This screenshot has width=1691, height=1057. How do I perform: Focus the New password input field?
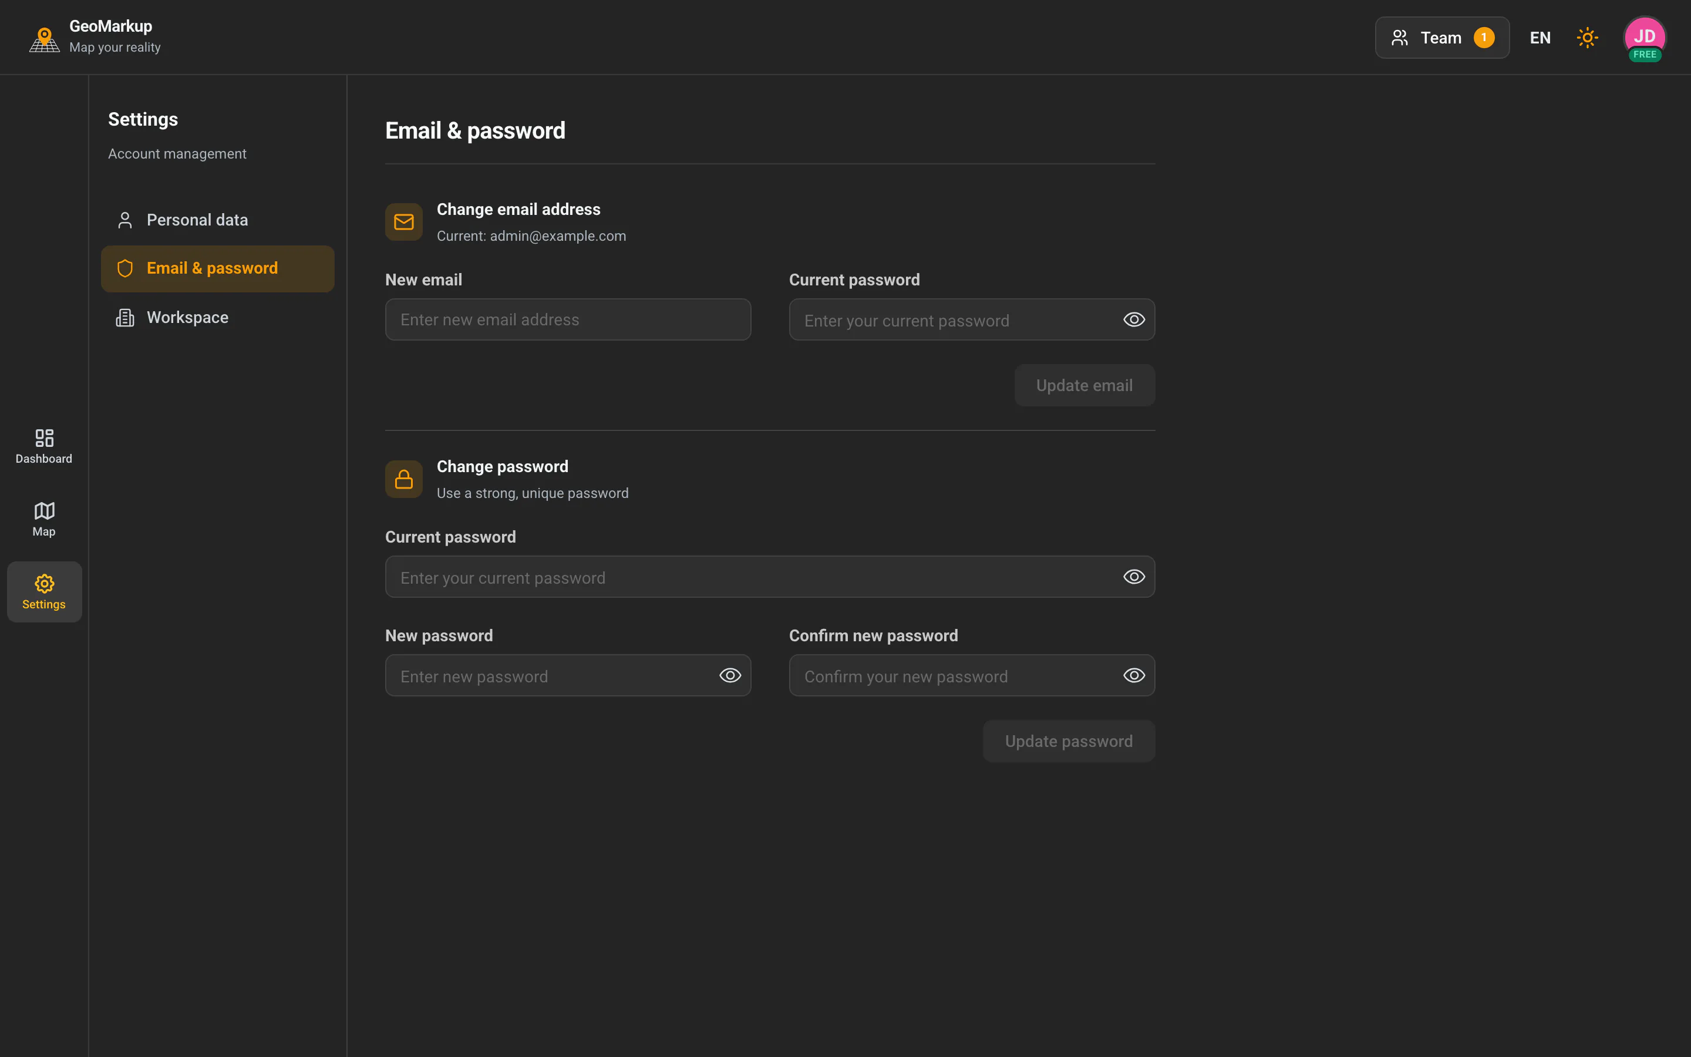pos(568,675)
